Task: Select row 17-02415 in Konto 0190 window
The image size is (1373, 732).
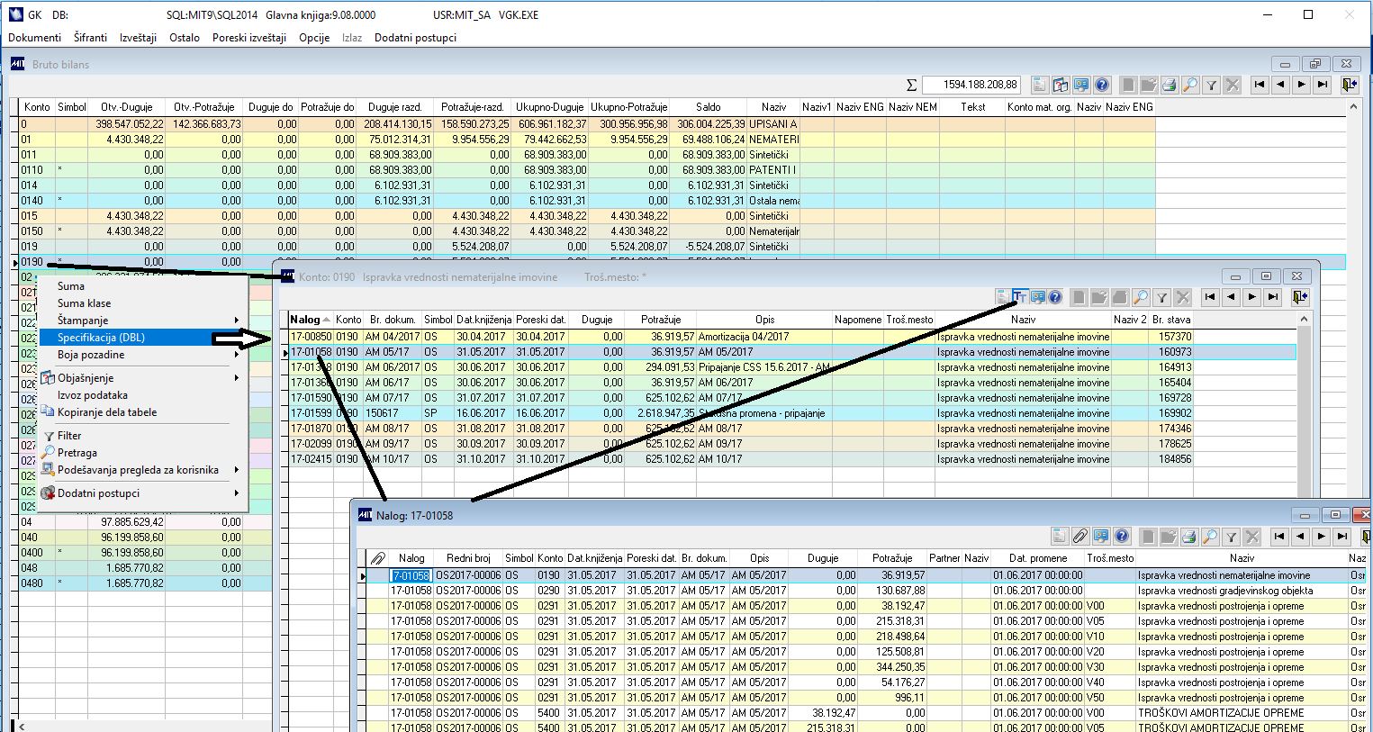Action: pos(792,459)
